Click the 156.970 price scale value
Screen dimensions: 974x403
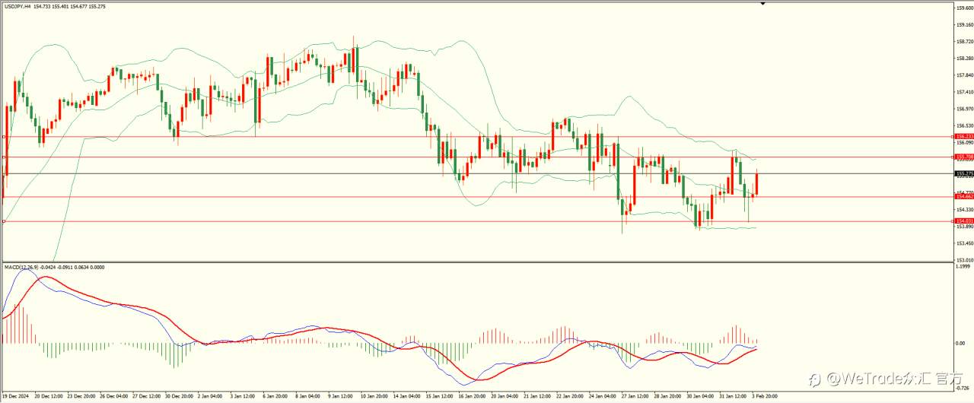tap(963, 108)
